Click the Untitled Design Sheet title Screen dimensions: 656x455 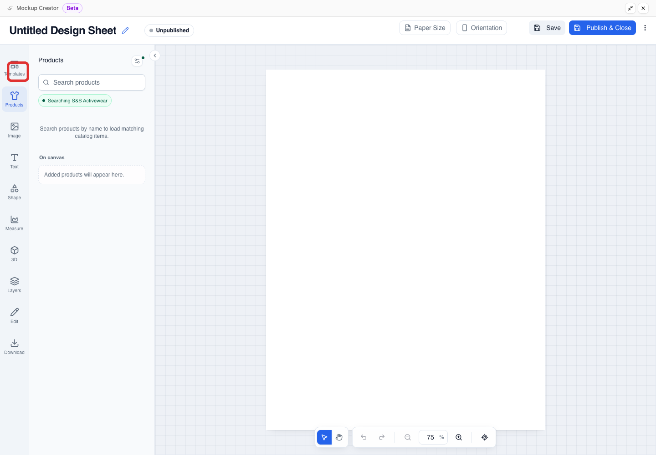point(63,30)
